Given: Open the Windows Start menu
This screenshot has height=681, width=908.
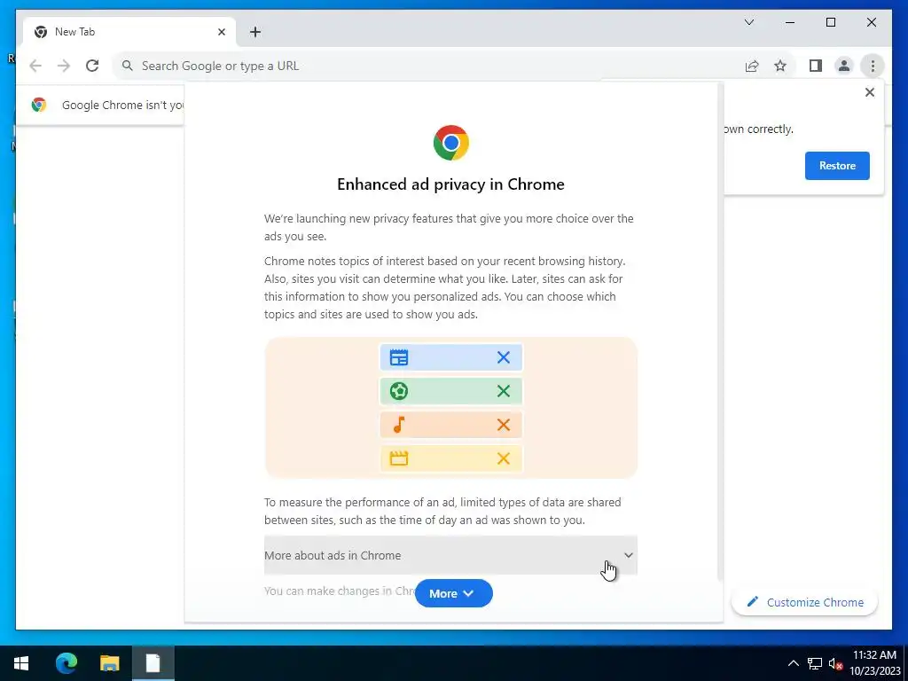Looking at the screenshot, I should (x=21, y=663).
